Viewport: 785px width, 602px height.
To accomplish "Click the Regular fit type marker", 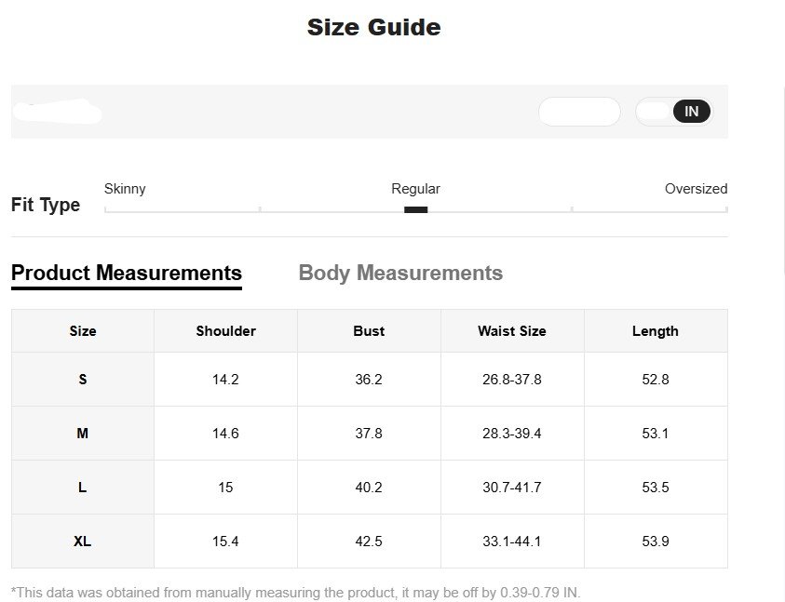I will [x=415, y=209].
